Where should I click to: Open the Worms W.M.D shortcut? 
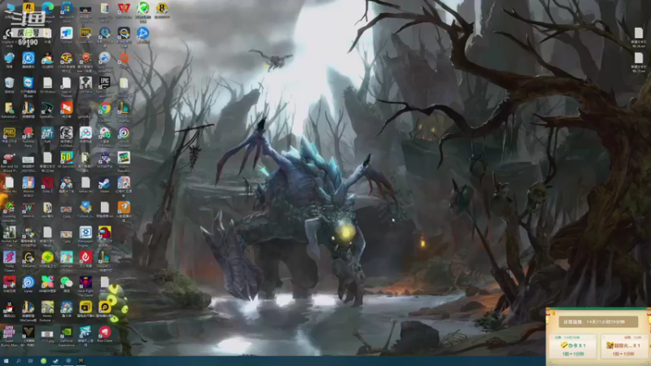[28, 182]
